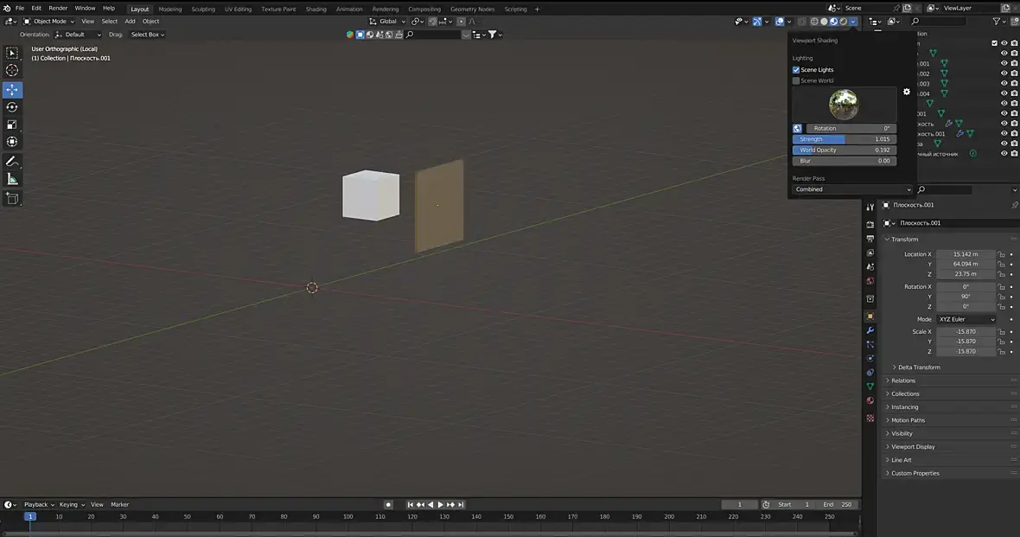Image resolution: width=1020 pixels, height=537 pixels.
Task: Toggle the X-Ray view button
Action: pyautogui.click(x=802, y=22)
